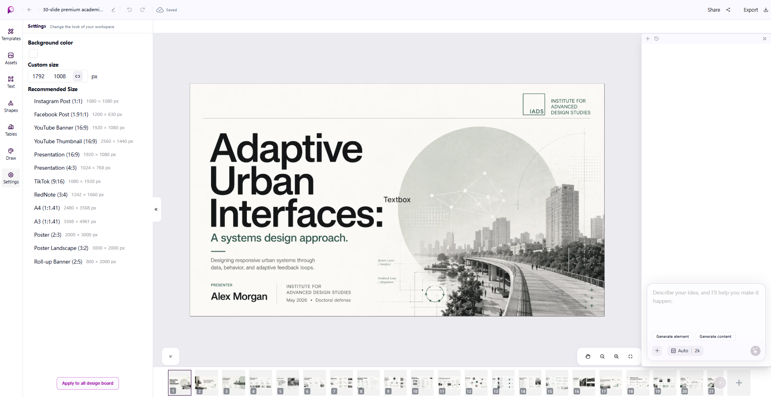This screenshot has height=398, width=771.
Task: Choose the Instagram Post (1:1) size
Action: 76,101
